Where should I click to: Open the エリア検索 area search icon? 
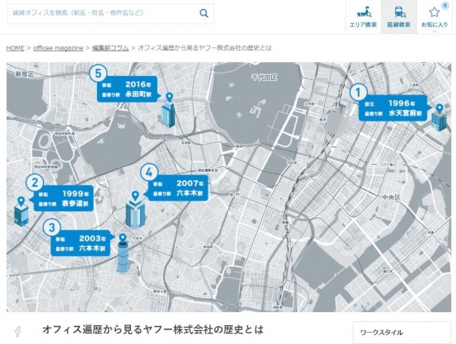point(363,16)
